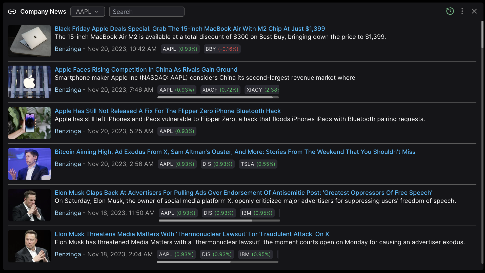Click timestamp Nov 20, 2023, 10:42 AM
The image size is (485, 273).
coord(122,49)
